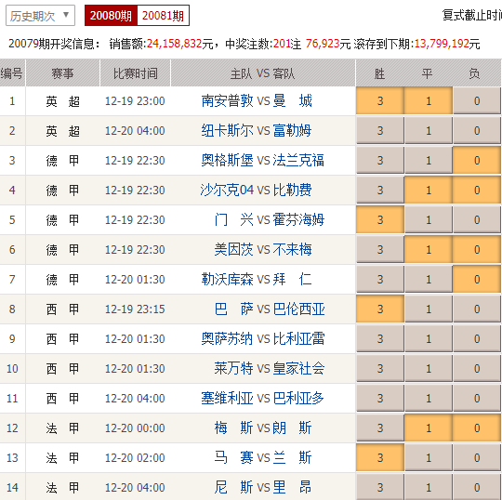Open 马赛 VS 兰斯 match link
Image resolution: width=502 pixels, height=500 pixels.
(263, 458)
